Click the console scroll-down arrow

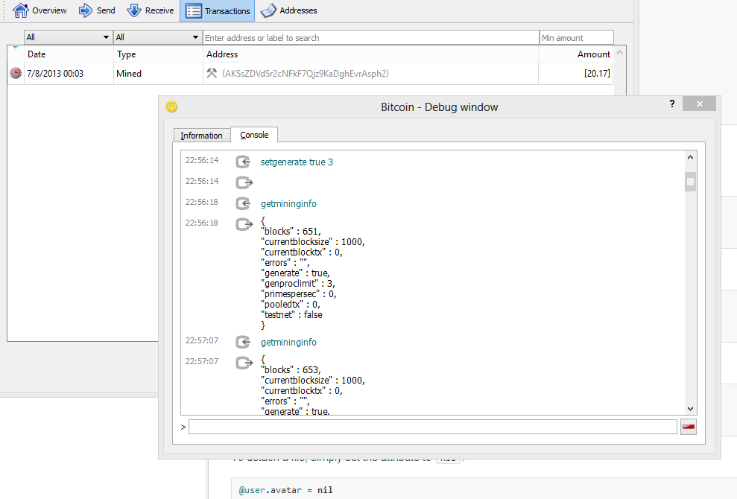pos(690,409)
